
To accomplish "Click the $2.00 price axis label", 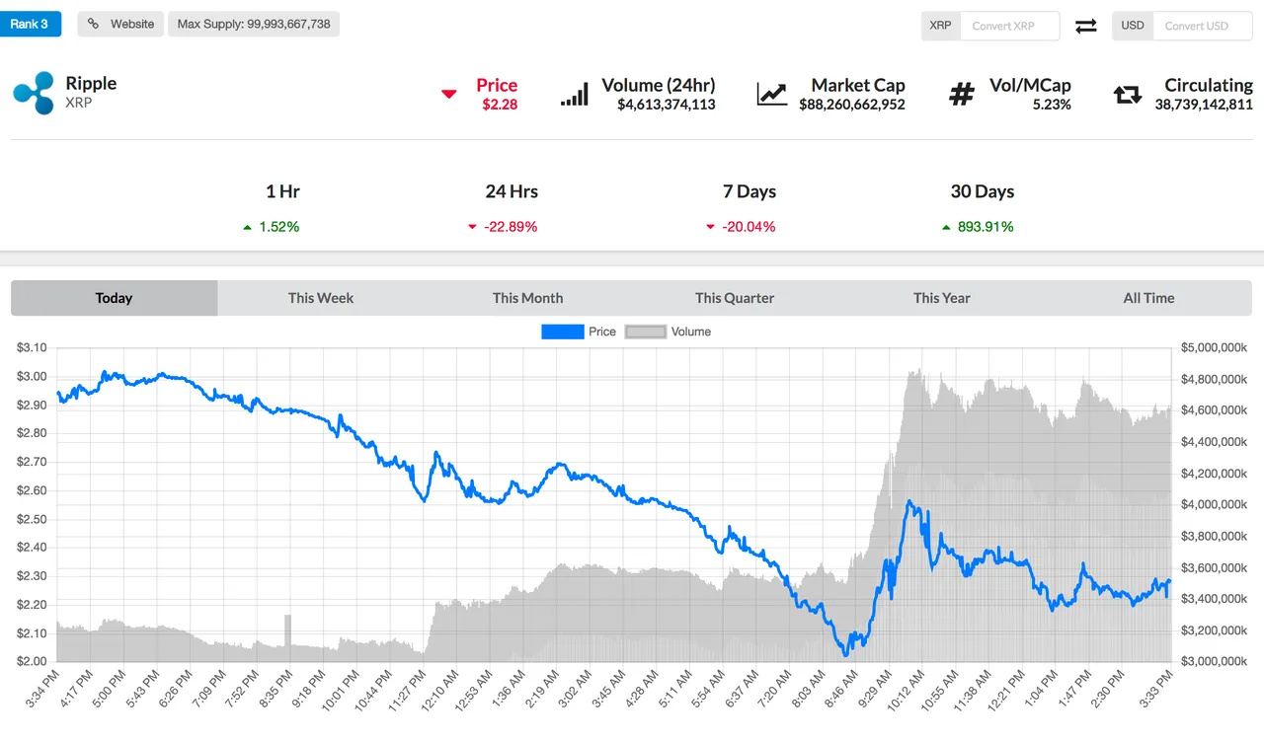I will pos(32,661).
